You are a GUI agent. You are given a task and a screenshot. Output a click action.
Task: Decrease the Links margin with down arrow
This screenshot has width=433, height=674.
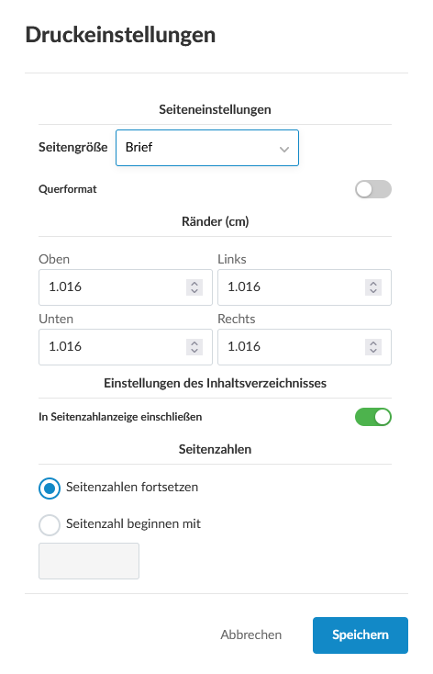(x=373, y=291)
